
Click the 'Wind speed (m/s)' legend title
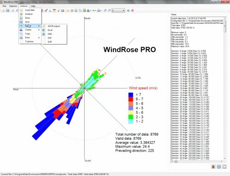[143, 88]
